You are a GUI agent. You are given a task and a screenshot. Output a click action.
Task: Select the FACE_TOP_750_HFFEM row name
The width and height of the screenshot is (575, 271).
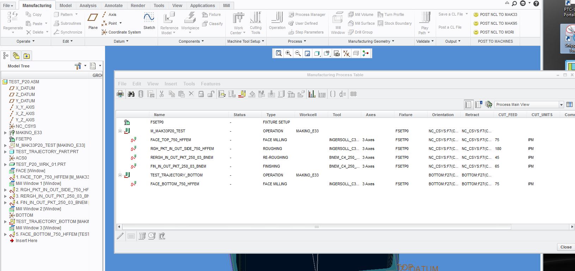pyautogui.click(x=171, y=140)
